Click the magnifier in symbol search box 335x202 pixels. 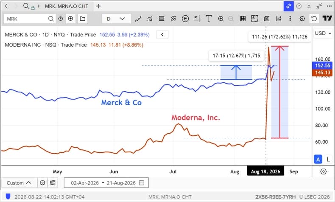pyautogui.click(x=51, y=19)
